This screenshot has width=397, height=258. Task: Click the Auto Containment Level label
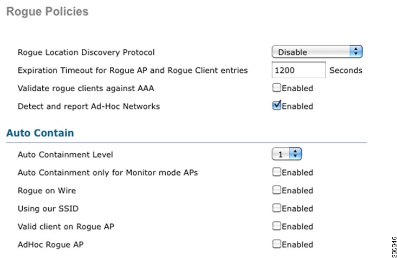pyautogui.click(x=66, y=154)
